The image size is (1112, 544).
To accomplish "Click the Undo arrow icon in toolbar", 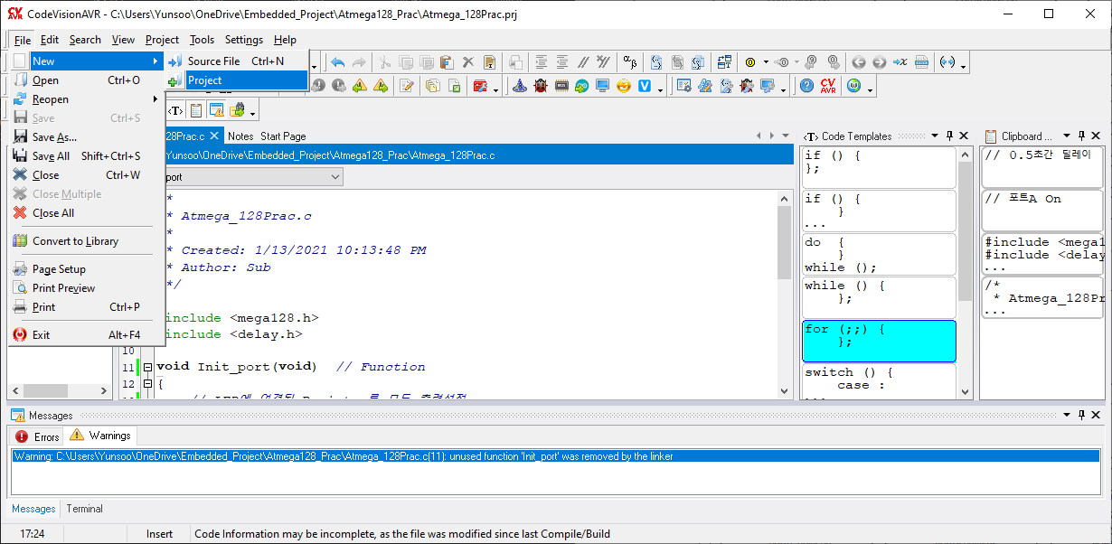I will [338, 62].
